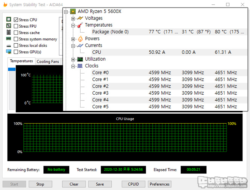250x190 pixels.
Task: Select the Core #5 clock row
Action: pyautogui.click(x=169, y=107)
